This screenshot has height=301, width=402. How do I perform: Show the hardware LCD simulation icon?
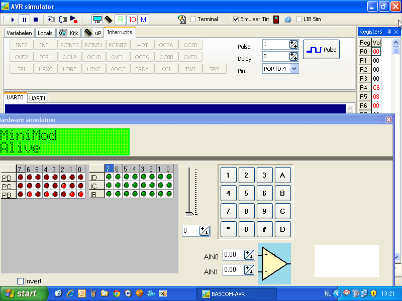(97, 20)
